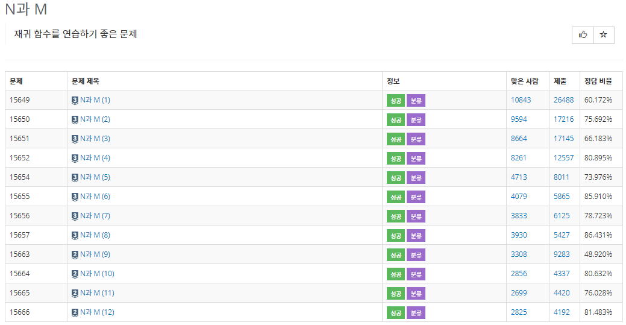This screenshot has width=626, height=325.
Task: Click the purple 분류 badge for problem 15649
Action: point(416,101)
